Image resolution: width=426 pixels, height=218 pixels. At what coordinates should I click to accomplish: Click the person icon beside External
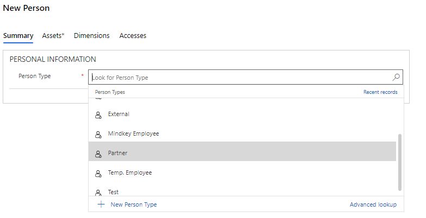coord(98,114)
